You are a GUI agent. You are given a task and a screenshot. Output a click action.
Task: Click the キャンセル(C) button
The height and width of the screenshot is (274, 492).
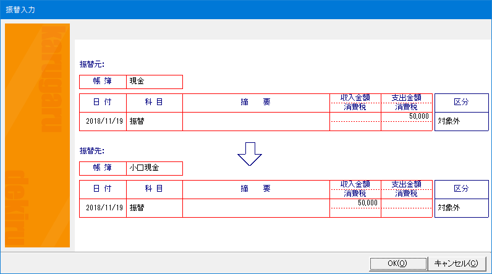(456, 263)
